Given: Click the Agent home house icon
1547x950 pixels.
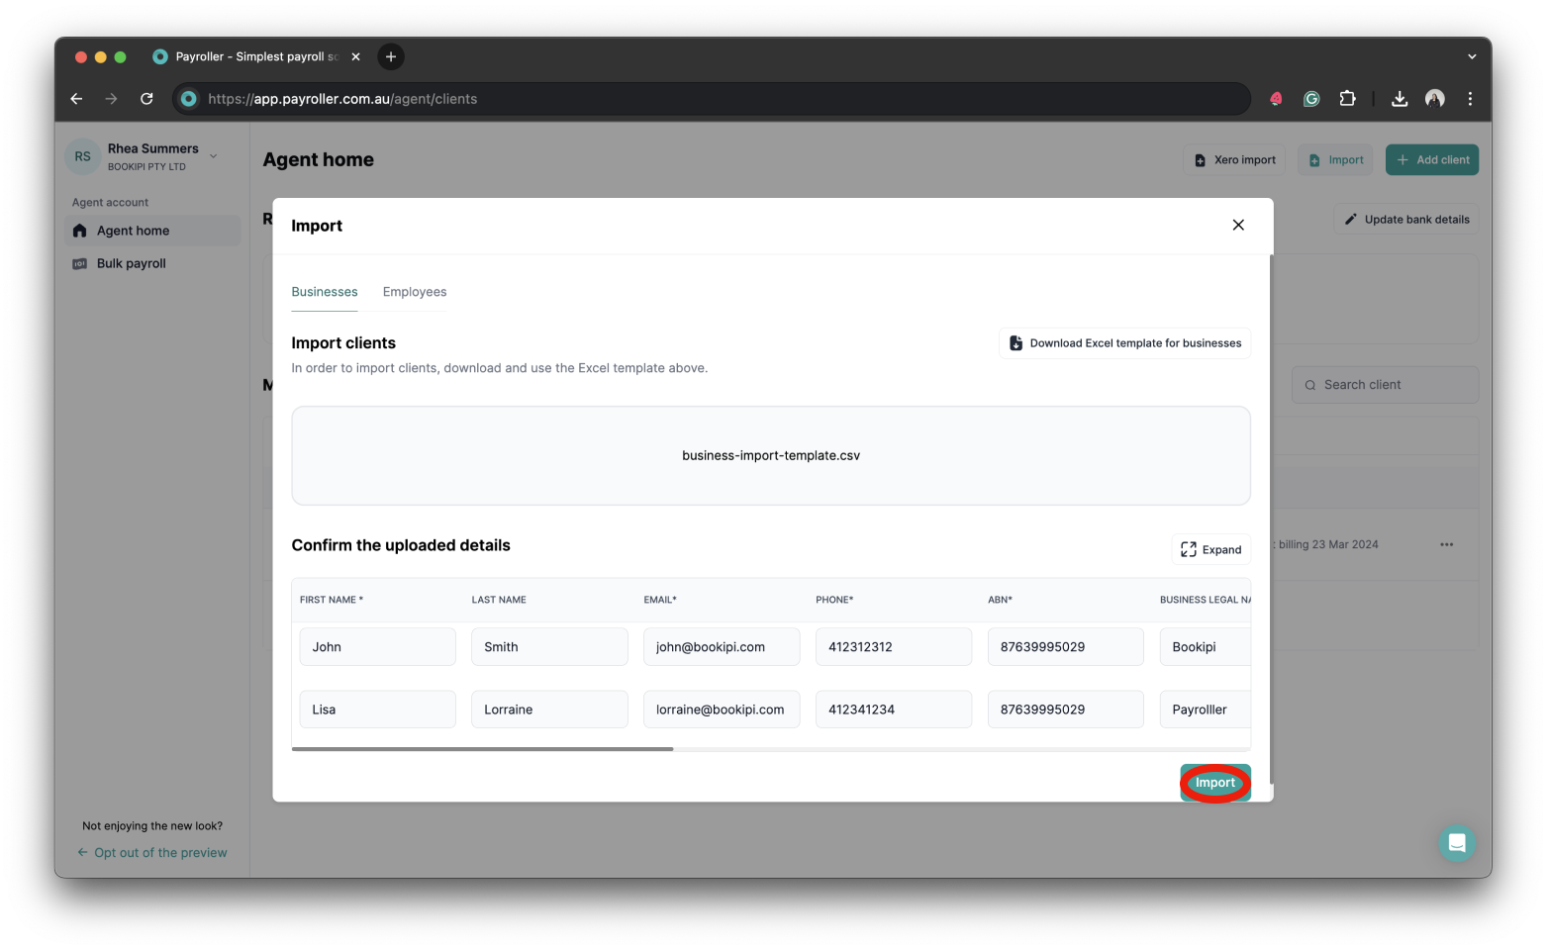Looking at the screenshot, I should pyautogui.click(x=79, y=230).
